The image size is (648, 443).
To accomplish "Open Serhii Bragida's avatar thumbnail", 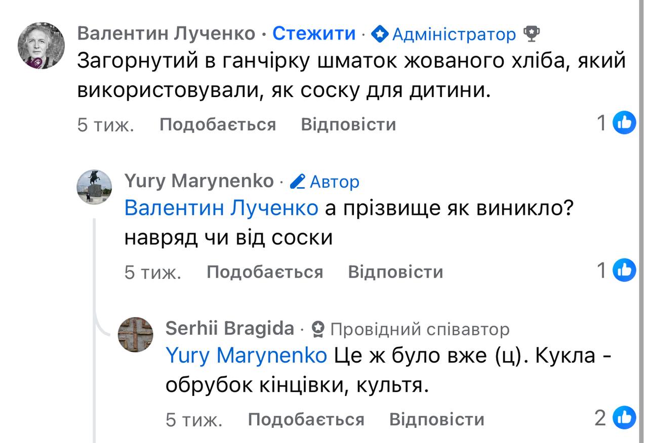I will (136, 334).
